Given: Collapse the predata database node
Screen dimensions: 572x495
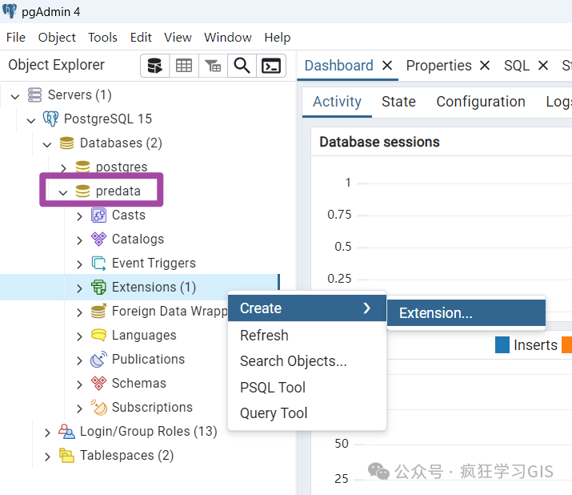Looking at the screenshot, I should point(63,192).
